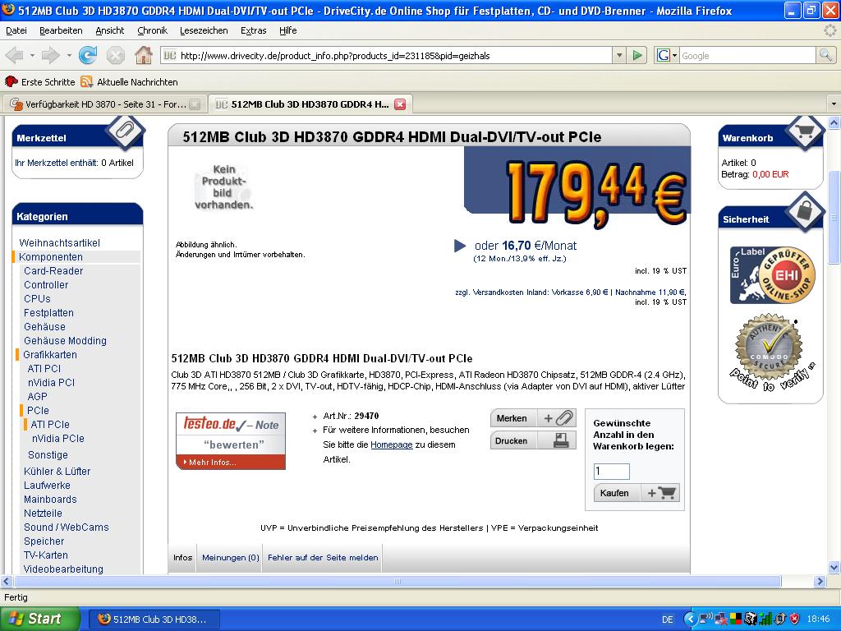Go back with the Back arrow button
The width and height of the screenshot is (841, 631).
[15, 55]
